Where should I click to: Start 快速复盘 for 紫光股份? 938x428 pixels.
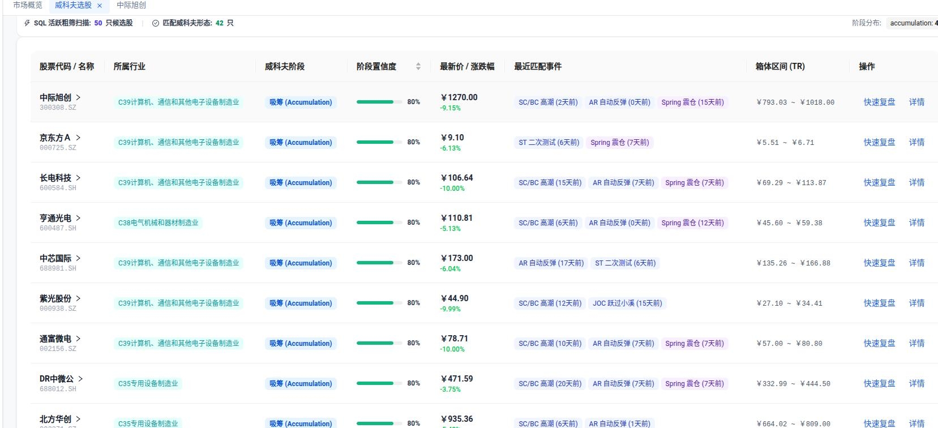[x=879, y=303]
